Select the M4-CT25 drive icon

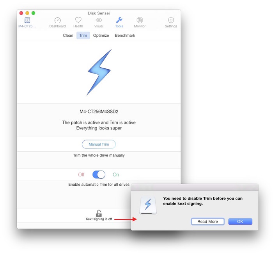coord(27,20)
